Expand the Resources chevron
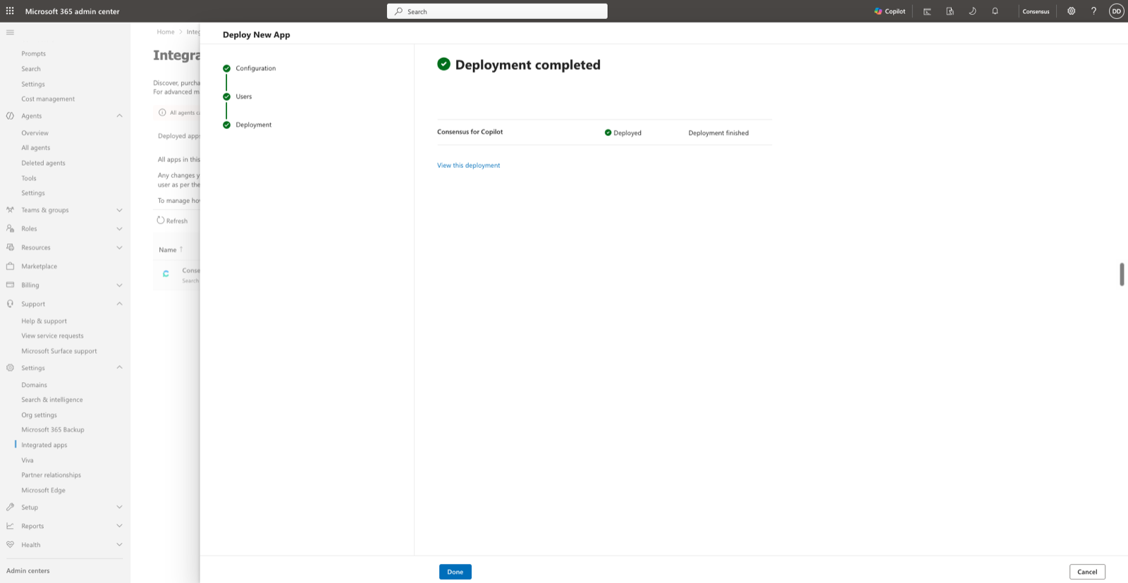The height and width of the screenshot is (583, 1128). [x=119, y=247]
